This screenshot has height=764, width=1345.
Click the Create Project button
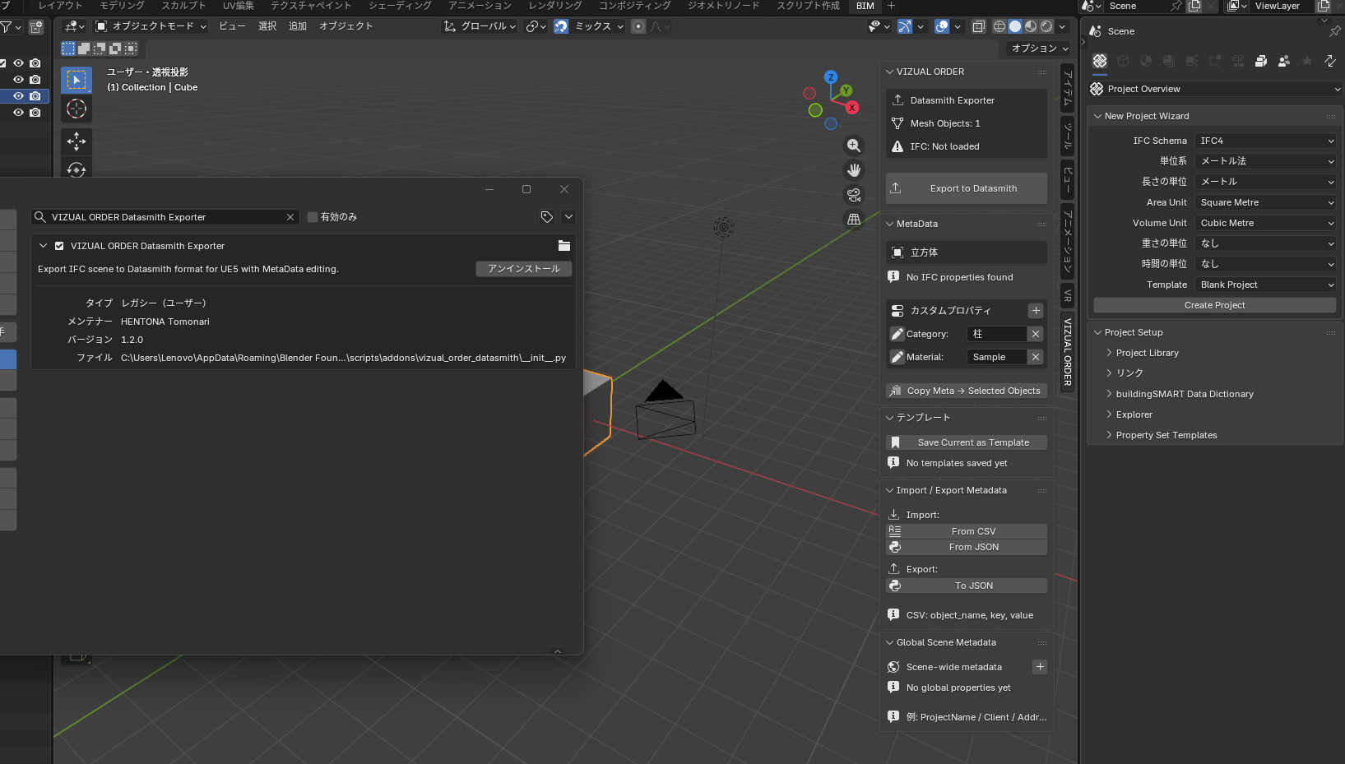1214,305
